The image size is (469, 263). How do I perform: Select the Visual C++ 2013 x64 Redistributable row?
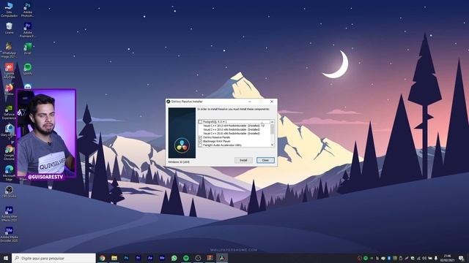click(232, 126)
